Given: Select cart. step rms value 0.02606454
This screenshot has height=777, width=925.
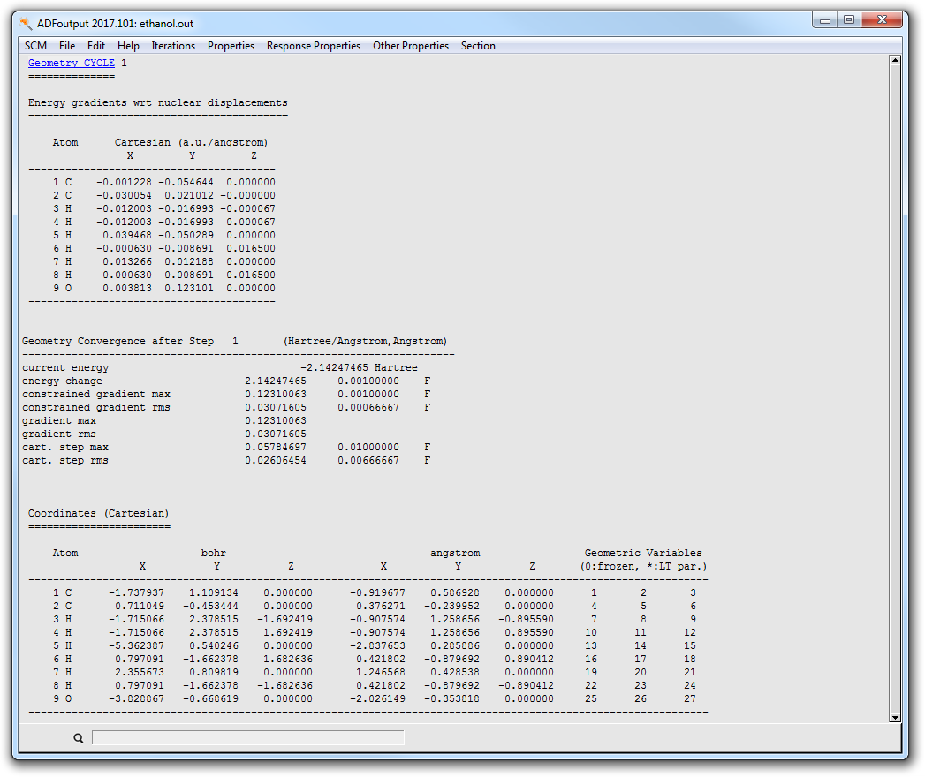Looking at the screenshot, I should click(x=276, y=460).
